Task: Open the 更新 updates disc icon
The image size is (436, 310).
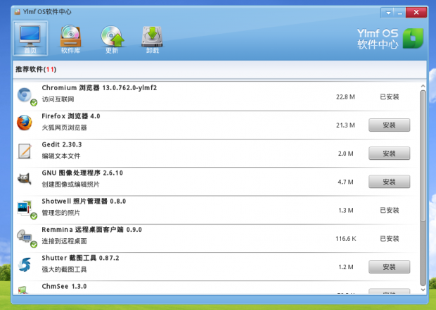Action: 112,39
